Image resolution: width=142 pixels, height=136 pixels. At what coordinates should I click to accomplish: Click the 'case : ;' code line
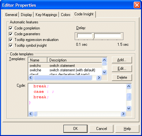tap(44, 92)
